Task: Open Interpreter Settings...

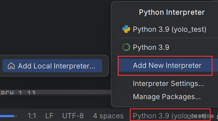Action: [168, 83]
